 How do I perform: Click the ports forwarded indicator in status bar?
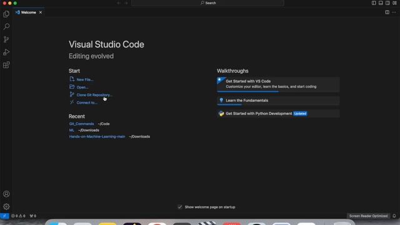pos(33,216)
